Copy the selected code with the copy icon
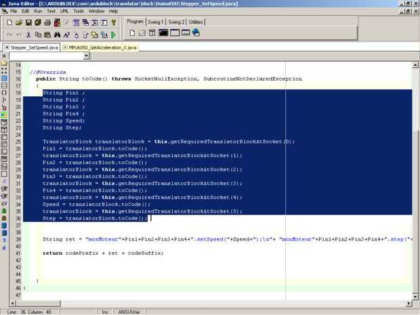This screenshot has height=315, width=420. coord(39,35)
